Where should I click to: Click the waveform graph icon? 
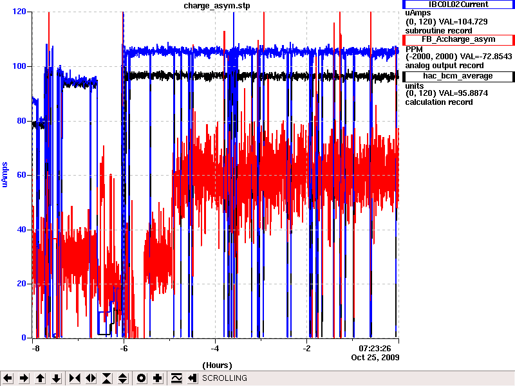click(x=176, y=378)
